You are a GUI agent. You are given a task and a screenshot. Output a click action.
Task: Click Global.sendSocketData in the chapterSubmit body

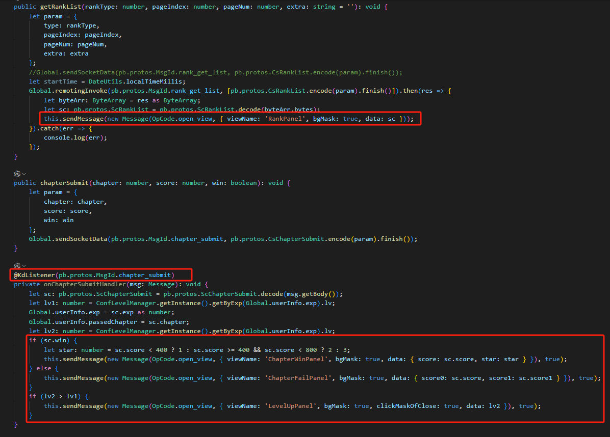click(x=68, y=239)
